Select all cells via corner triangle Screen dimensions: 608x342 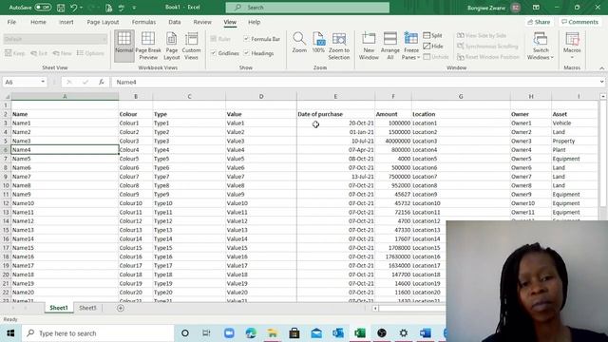coord(7,96)
